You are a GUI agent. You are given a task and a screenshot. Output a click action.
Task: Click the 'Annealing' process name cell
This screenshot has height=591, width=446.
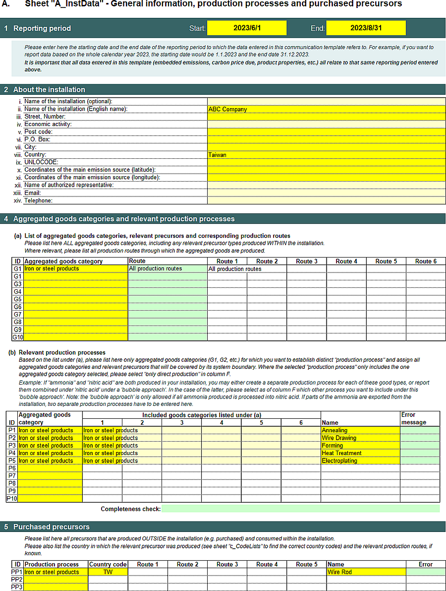point(361,430)
